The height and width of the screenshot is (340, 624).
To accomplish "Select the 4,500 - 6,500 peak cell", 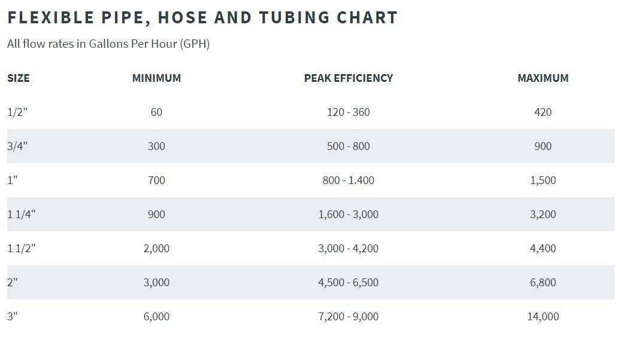I will [349, 283].
